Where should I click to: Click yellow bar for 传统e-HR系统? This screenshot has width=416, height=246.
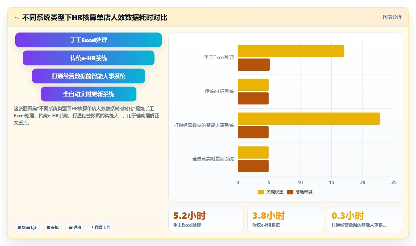point(253,85)
